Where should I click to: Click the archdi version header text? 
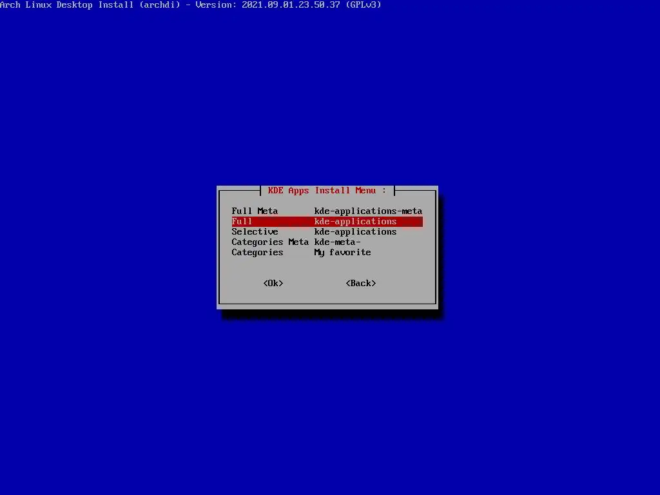pyautogui.click(x=191, y=5)
